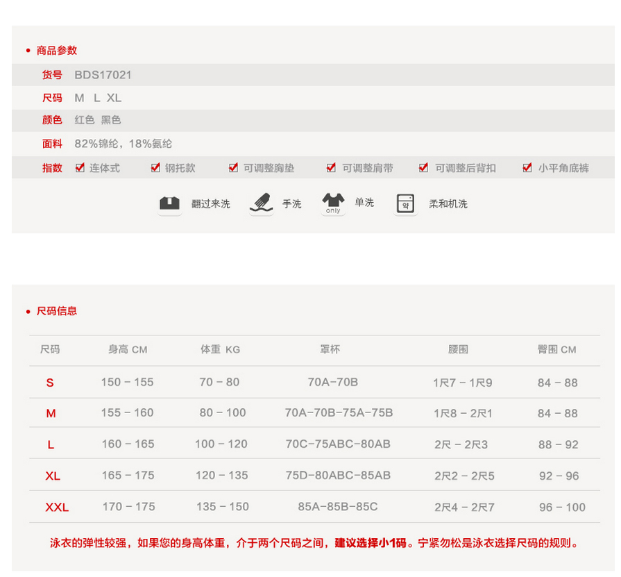Click the item number BDS17021
Image resolution: width=621 pixels, height=577 pixels.
pyautogui.click(x=103, y=75)
